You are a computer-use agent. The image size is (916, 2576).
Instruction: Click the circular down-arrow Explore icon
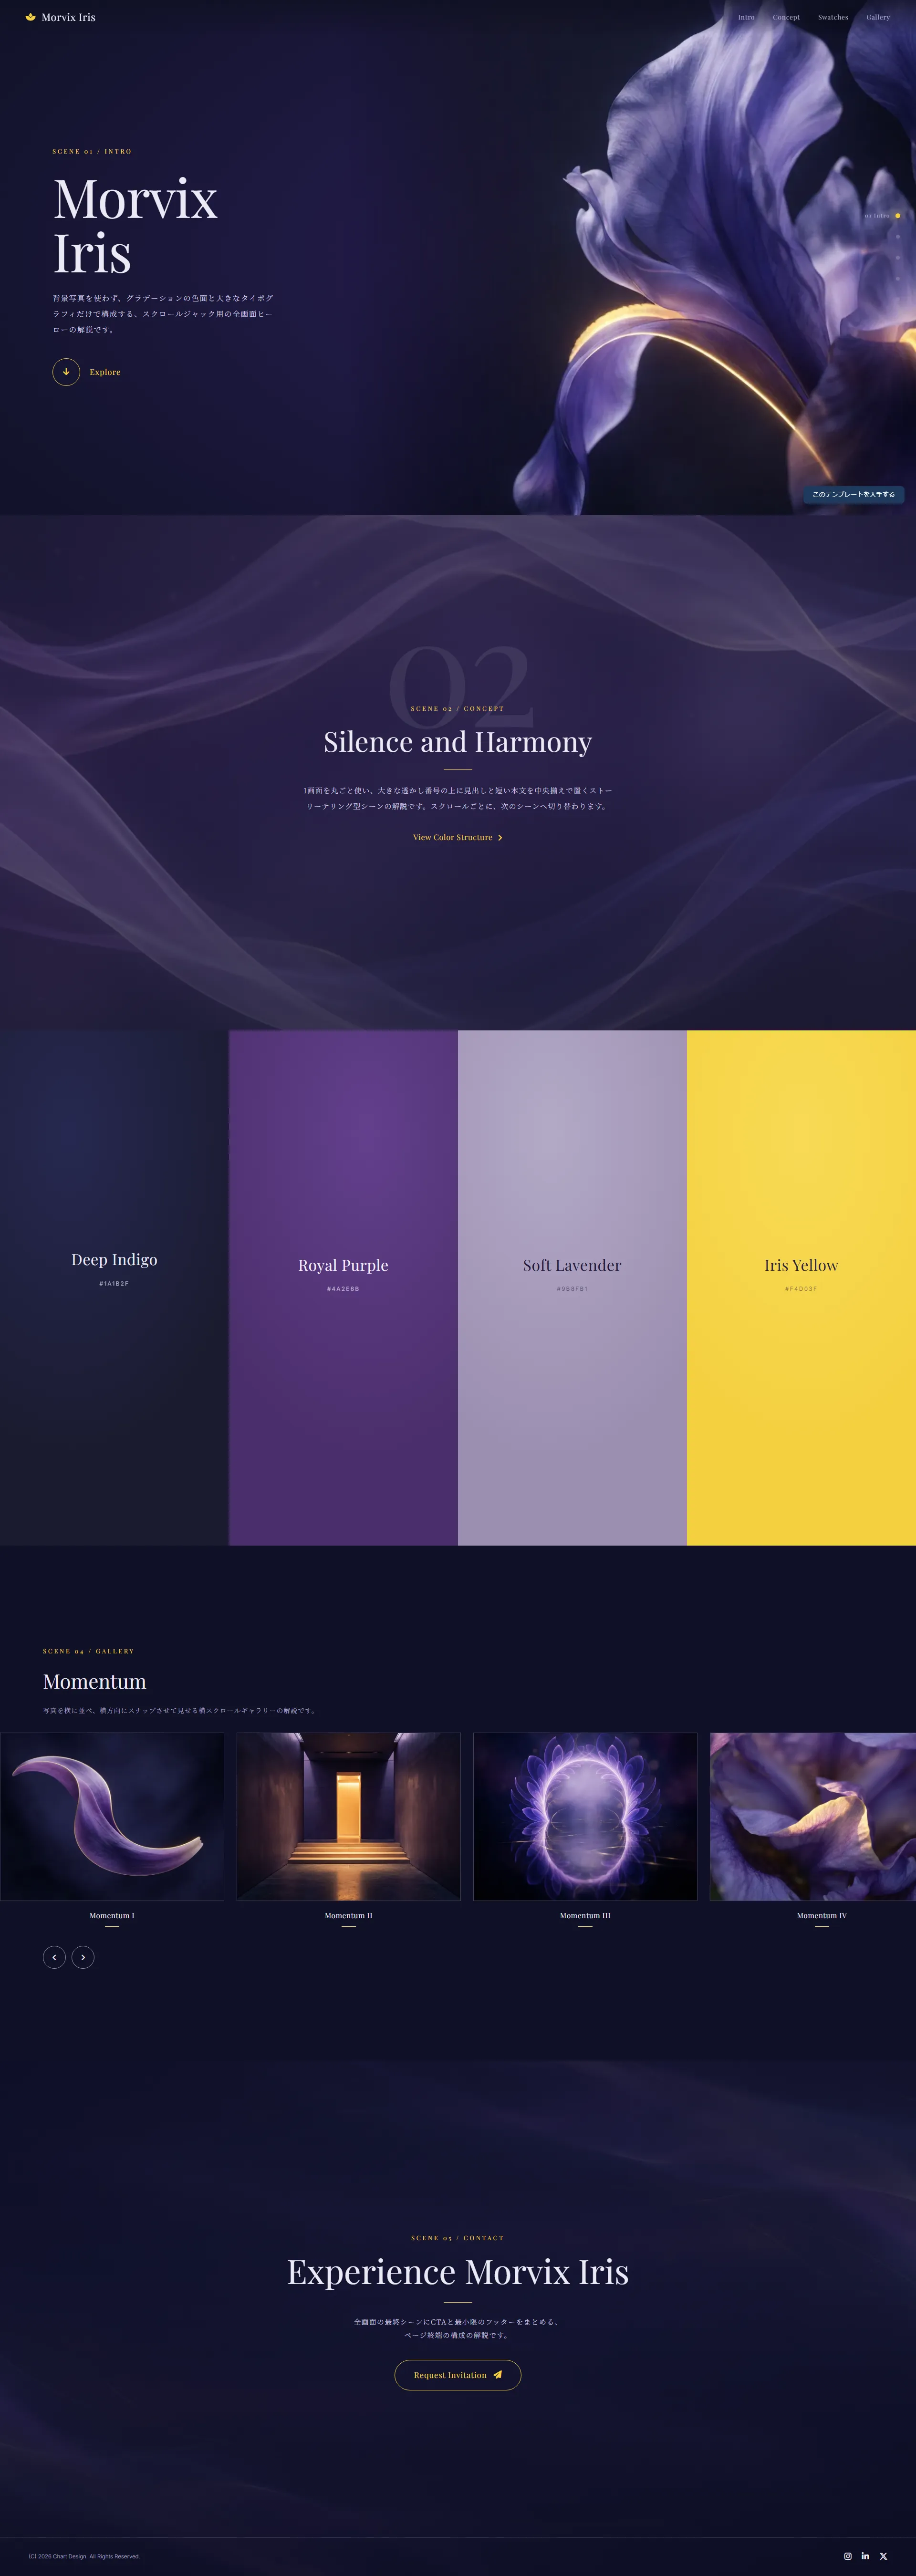[66, 372]
